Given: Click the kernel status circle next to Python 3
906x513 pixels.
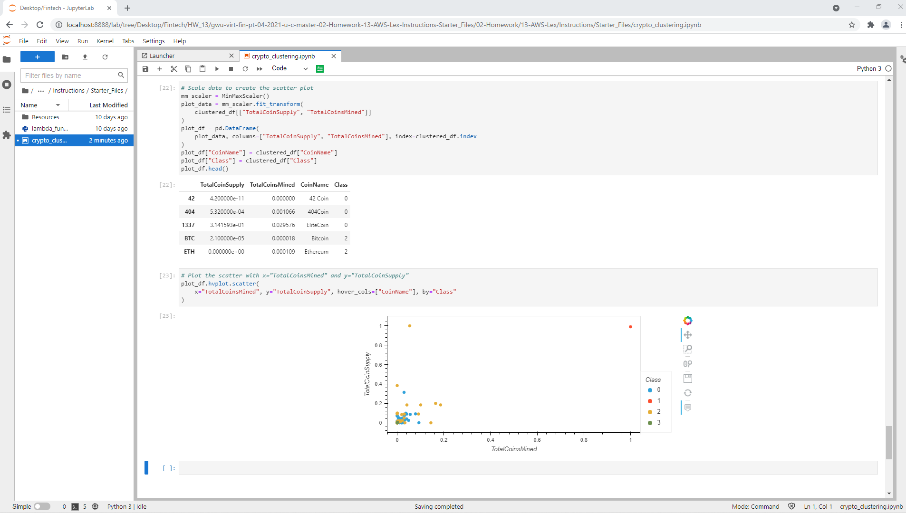Looking at the screenshot, I should 888,68.
